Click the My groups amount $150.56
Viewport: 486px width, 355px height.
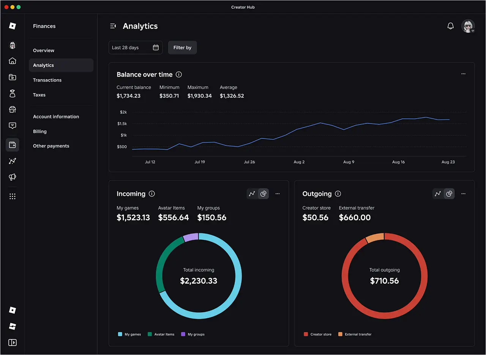[212, 218]
